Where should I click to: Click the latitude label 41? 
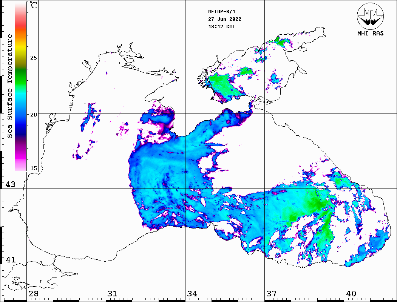pos(10,259)
